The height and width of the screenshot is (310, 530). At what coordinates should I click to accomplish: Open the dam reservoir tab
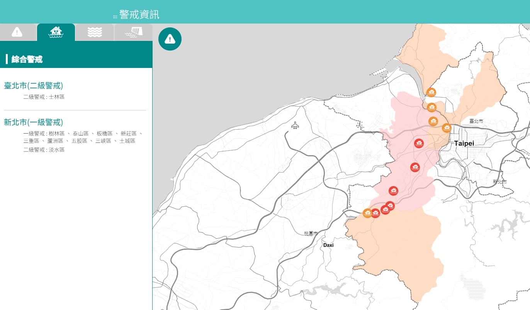click(134, 32)
